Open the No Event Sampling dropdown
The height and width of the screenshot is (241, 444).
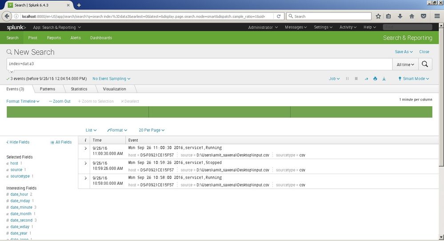click(111, 79)
